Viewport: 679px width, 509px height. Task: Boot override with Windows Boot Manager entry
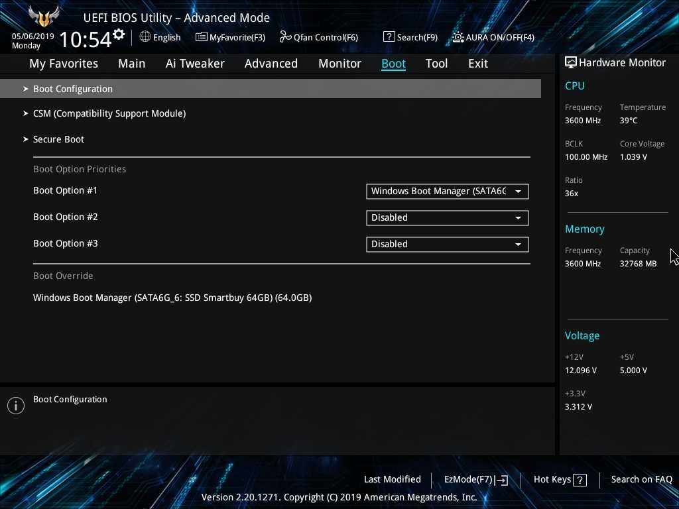pyautogui.click(x=172, y=298)
